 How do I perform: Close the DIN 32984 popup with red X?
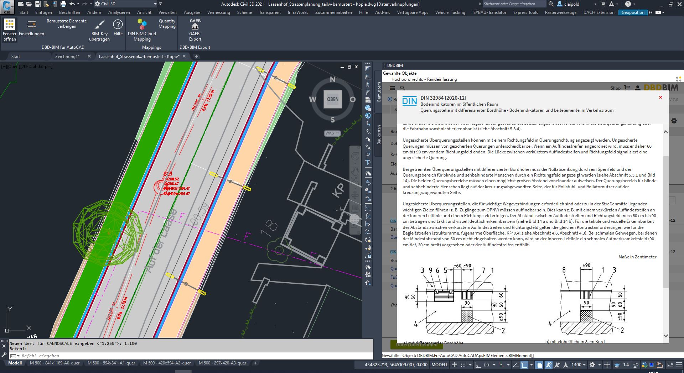660,97
